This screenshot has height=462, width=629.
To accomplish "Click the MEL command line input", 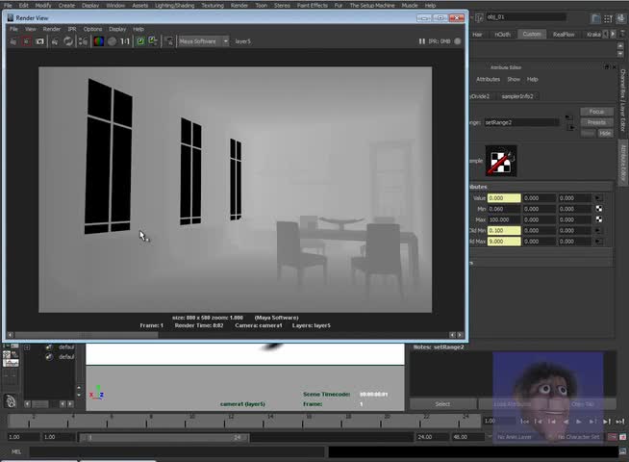I will click(x=177, y=451).
